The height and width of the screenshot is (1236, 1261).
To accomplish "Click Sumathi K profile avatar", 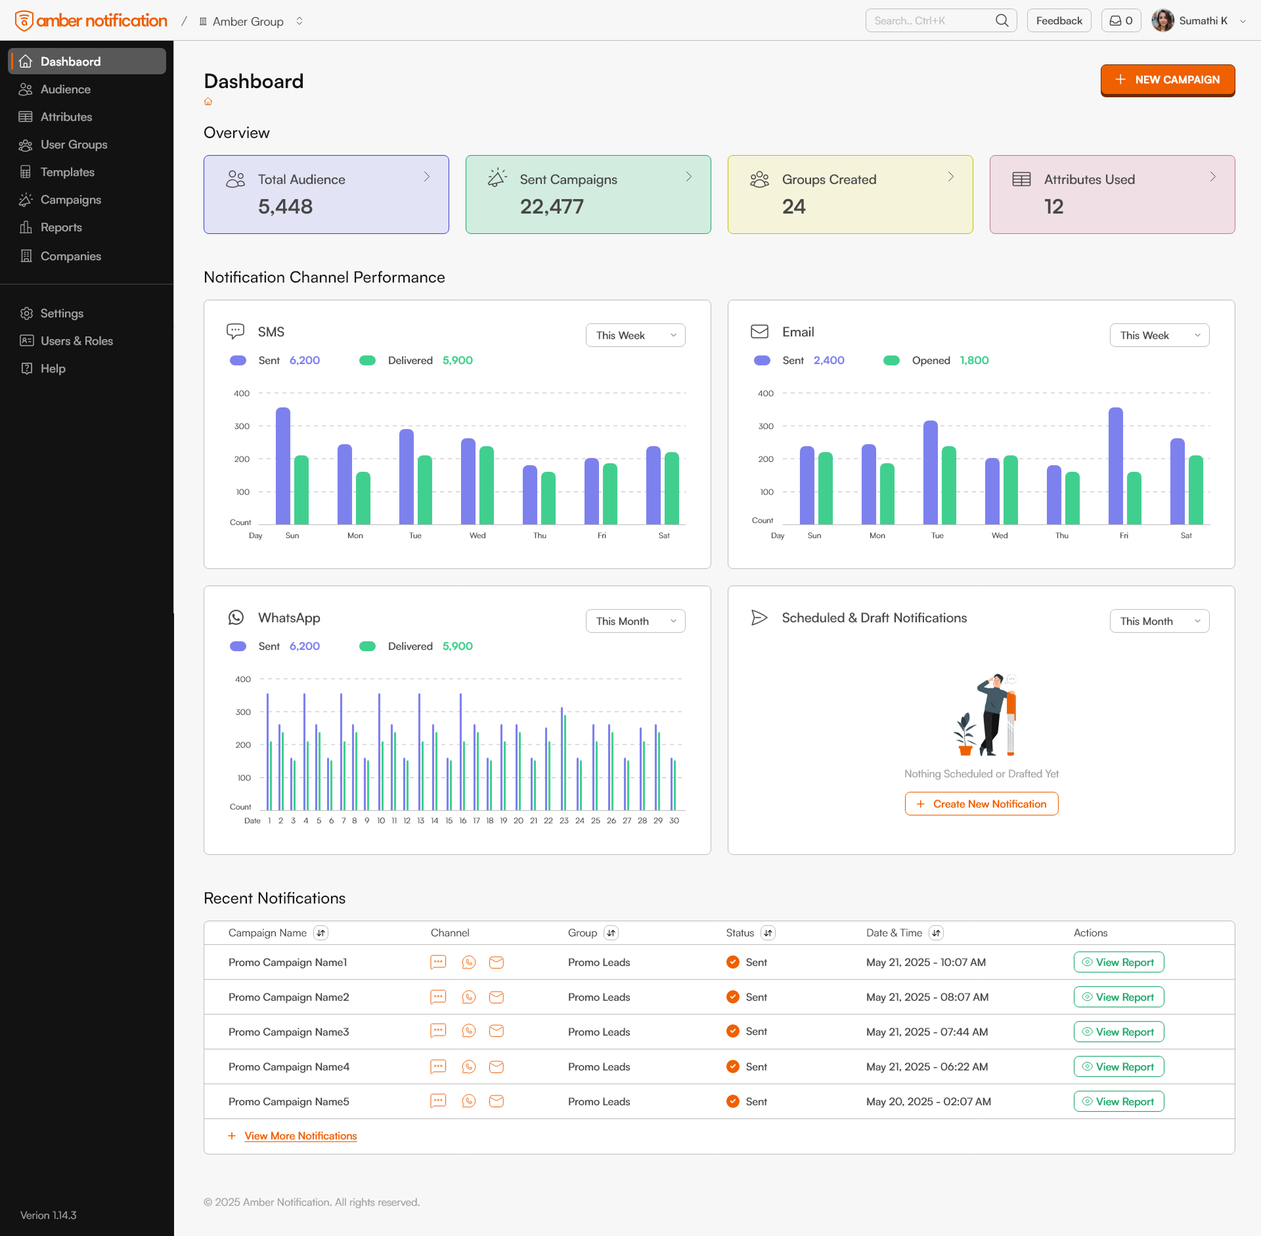I will pos(1162,20).
